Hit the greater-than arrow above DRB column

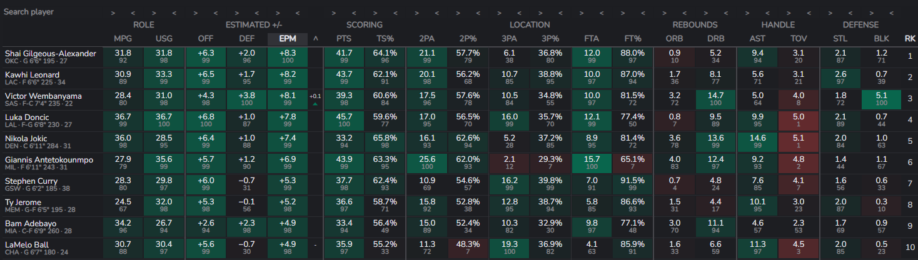(705, 12)
